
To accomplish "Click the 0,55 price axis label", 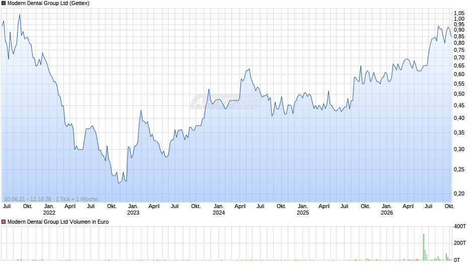I will click(x=459, y=84).
